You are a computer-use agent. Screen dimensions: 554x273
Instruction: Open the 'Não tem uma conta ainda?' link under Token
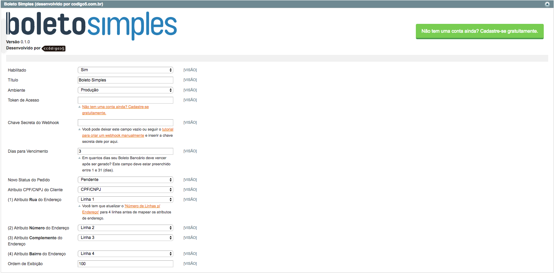coord(115,110)
